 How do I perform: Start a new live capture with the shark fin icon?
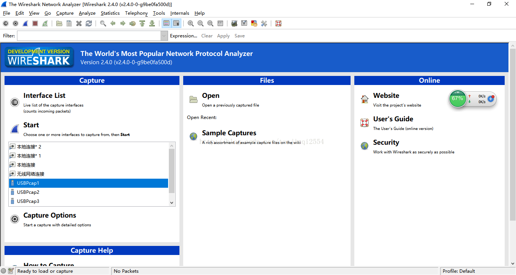click(x=25, y=23)
